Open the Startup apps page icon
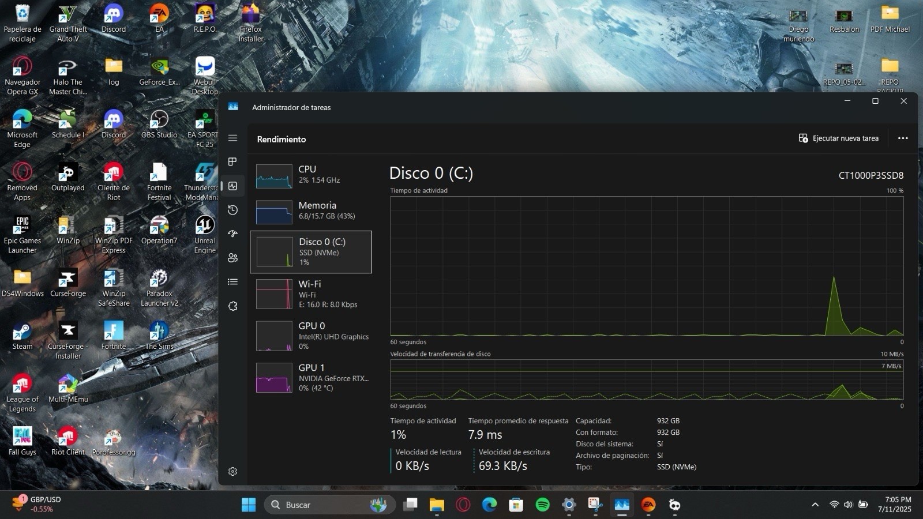 click(232, 234)
